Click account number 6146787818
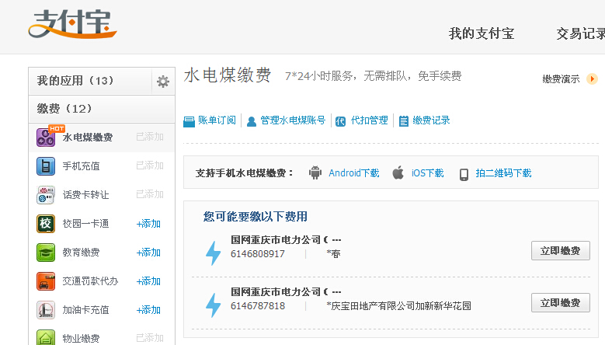605x345 pixels. coord(258,306)
